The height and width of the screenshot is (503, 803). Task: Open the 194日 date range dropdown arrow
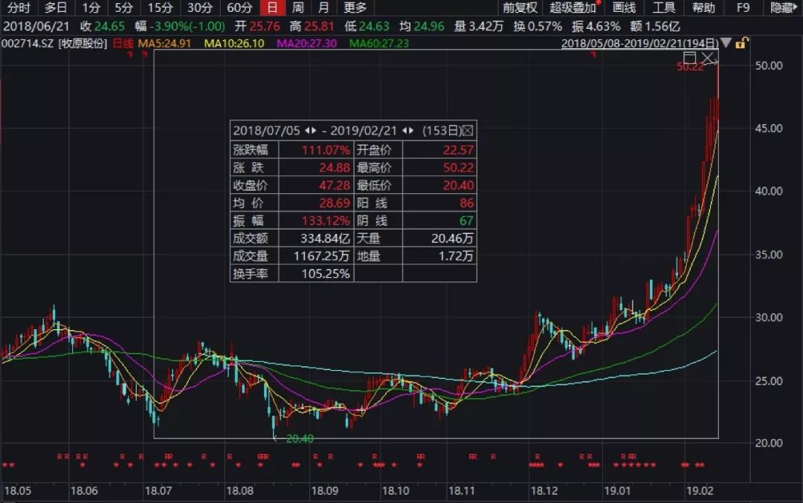tap(726, 45)
